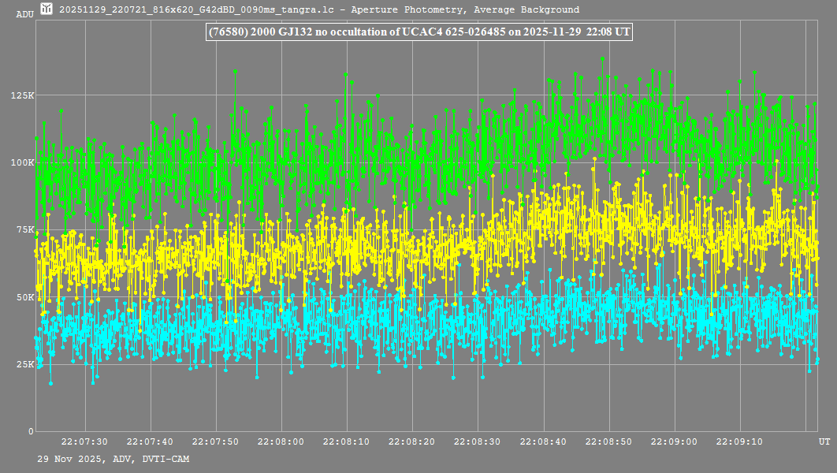The width and height of the screenshot is (837, 473).
Task: Click the 22:08:20 time axis marker
Action: [412, 442]
